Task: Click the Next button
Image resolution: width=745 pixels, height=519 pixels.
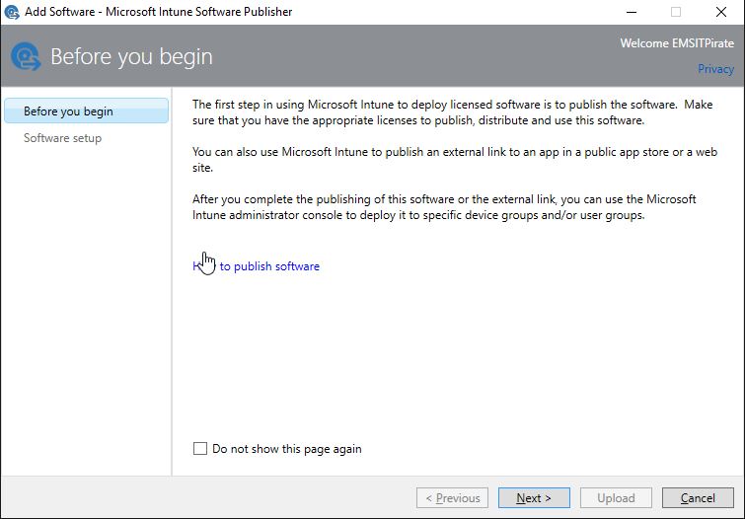Action: pos(534,498)
